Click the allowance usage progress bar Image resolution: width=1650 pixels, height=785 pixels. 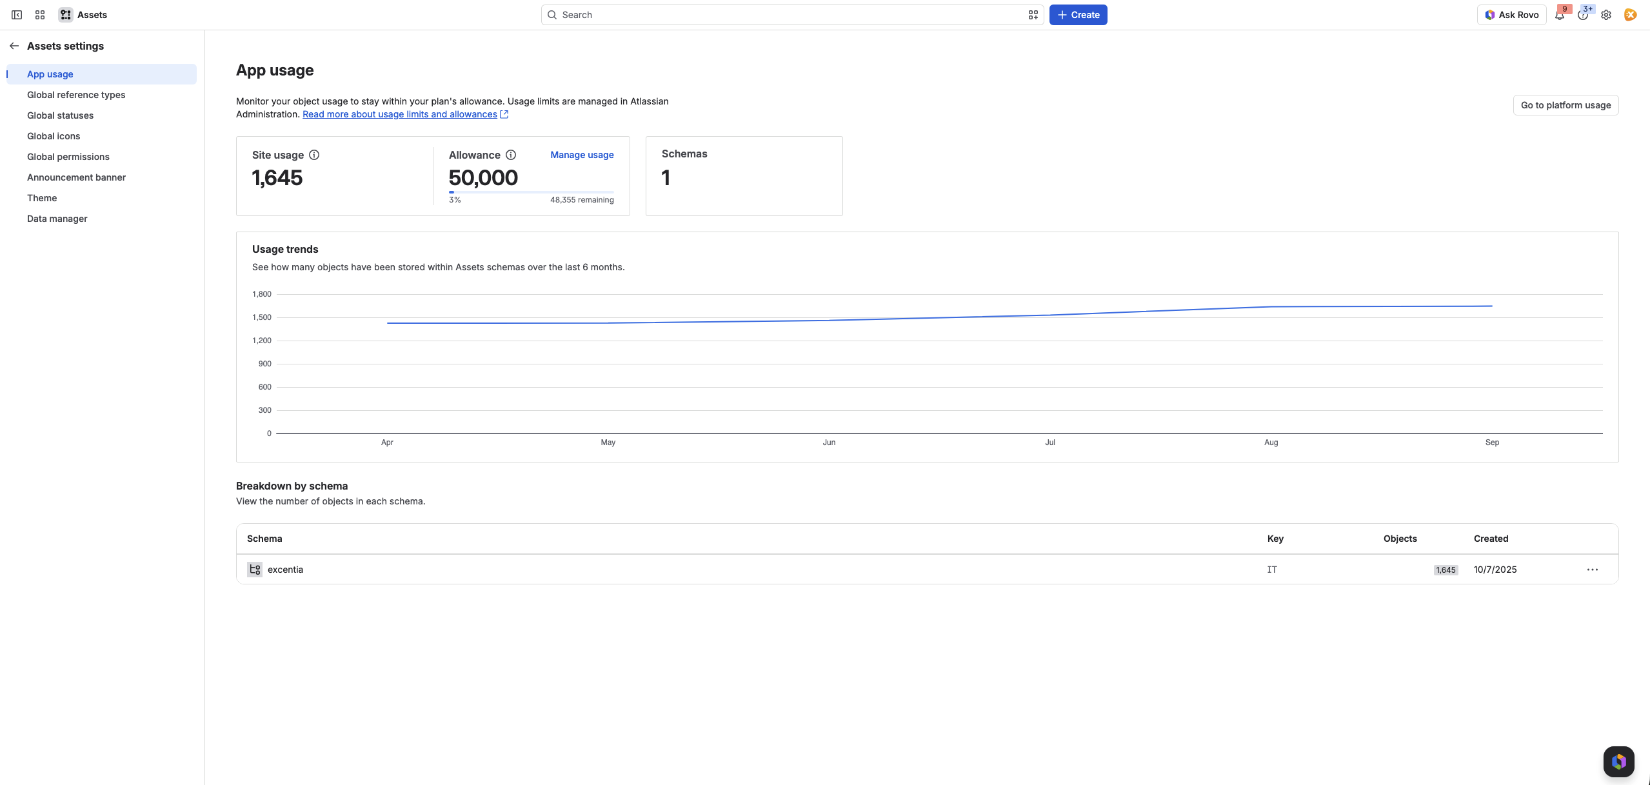point(532,192)
